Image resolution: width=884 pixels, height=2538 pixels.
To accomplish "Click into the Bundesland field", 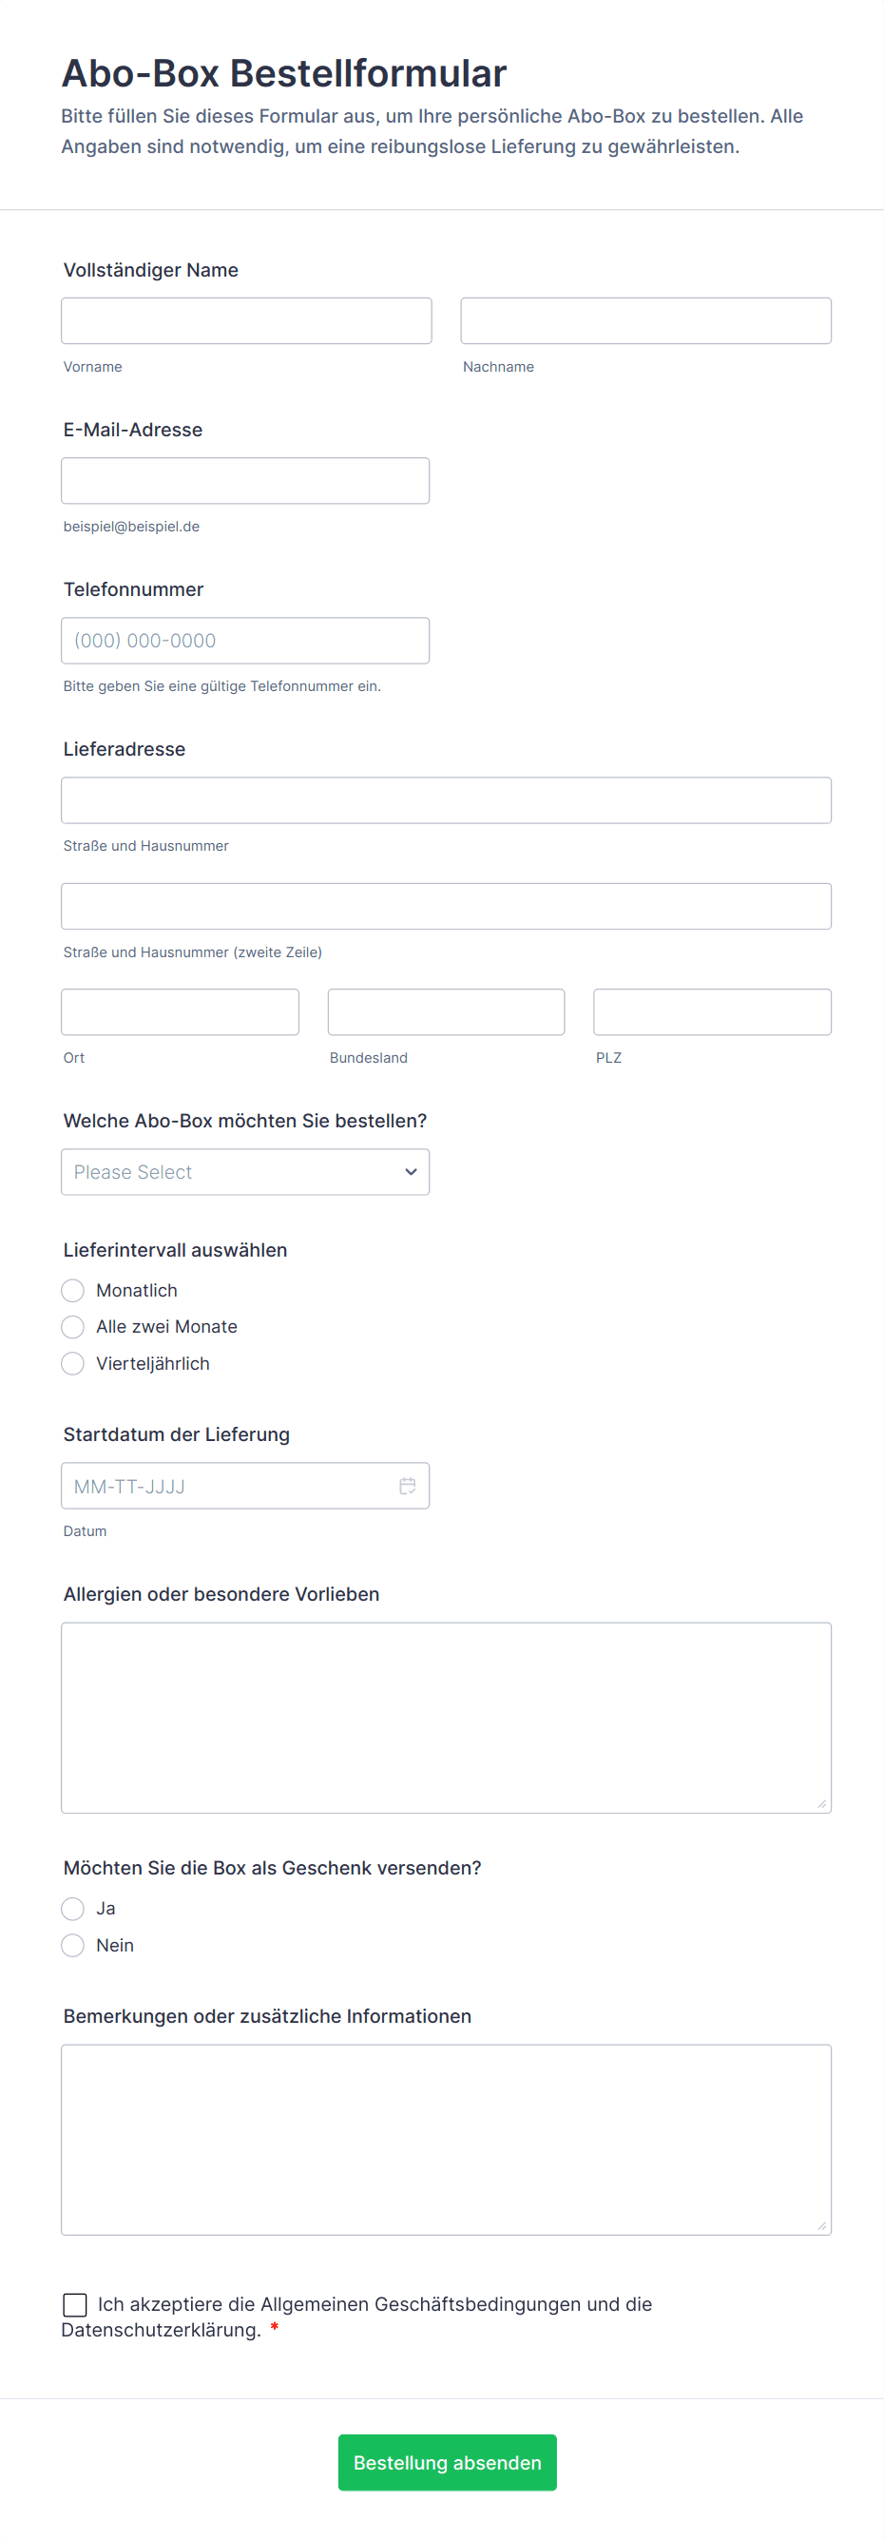I will coord(446,1010).
